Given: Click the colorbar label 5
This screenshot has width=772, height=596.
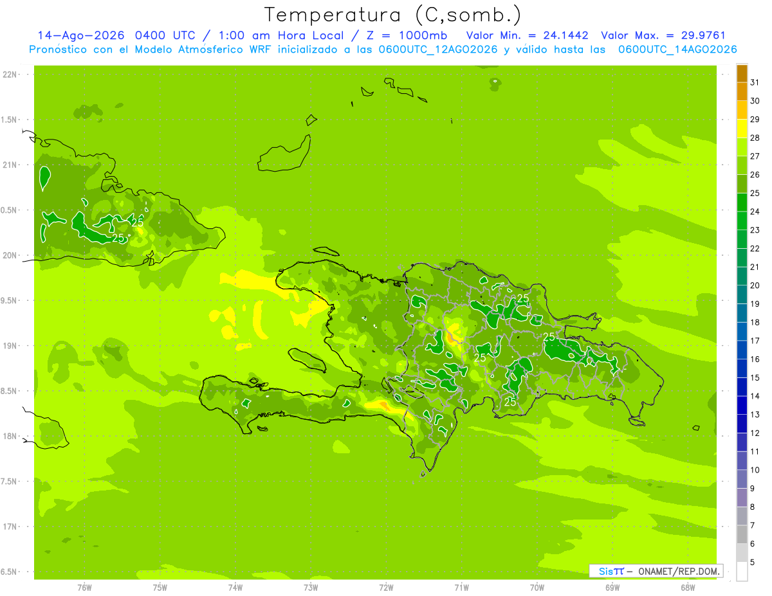Looking at the screenshot, I should click(x=753, y=563).
